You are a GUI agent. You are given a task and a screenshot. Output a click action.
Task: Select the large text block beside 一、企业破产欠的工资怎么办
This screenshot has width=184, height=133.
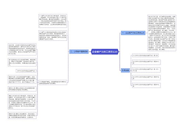tap(162, 33)
